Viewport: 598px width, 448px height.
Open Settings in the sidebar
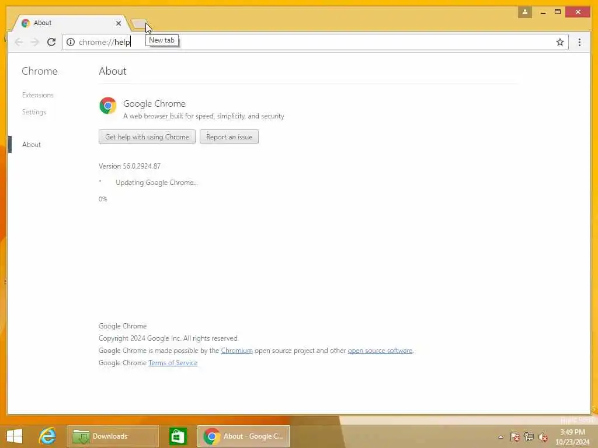pyautogui.click(x=34, y=112)
